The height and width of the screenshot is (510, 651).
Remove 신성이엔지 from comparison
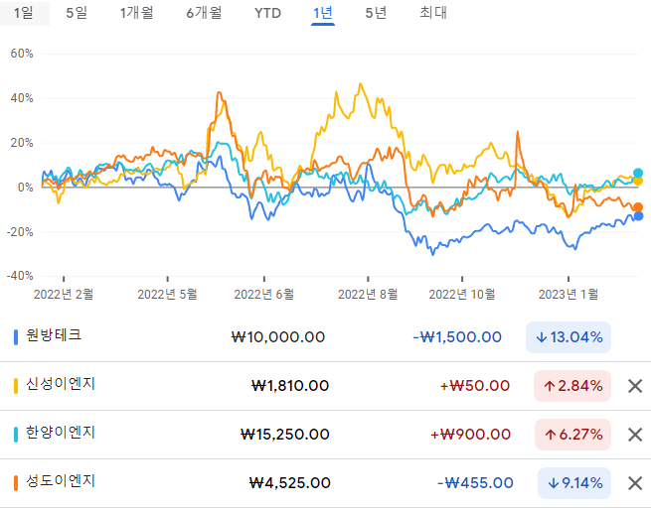(x=635, y=386)
